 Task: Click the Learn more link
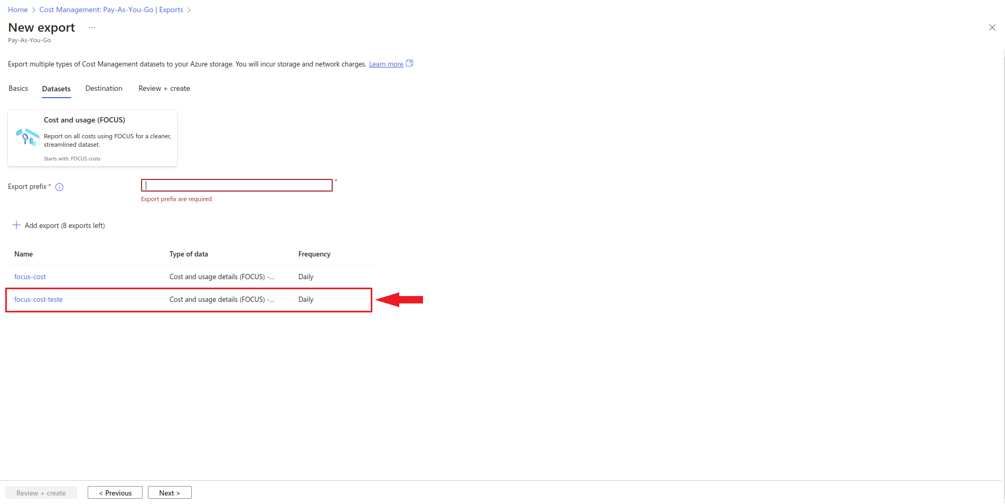click(x=386, y=64)
